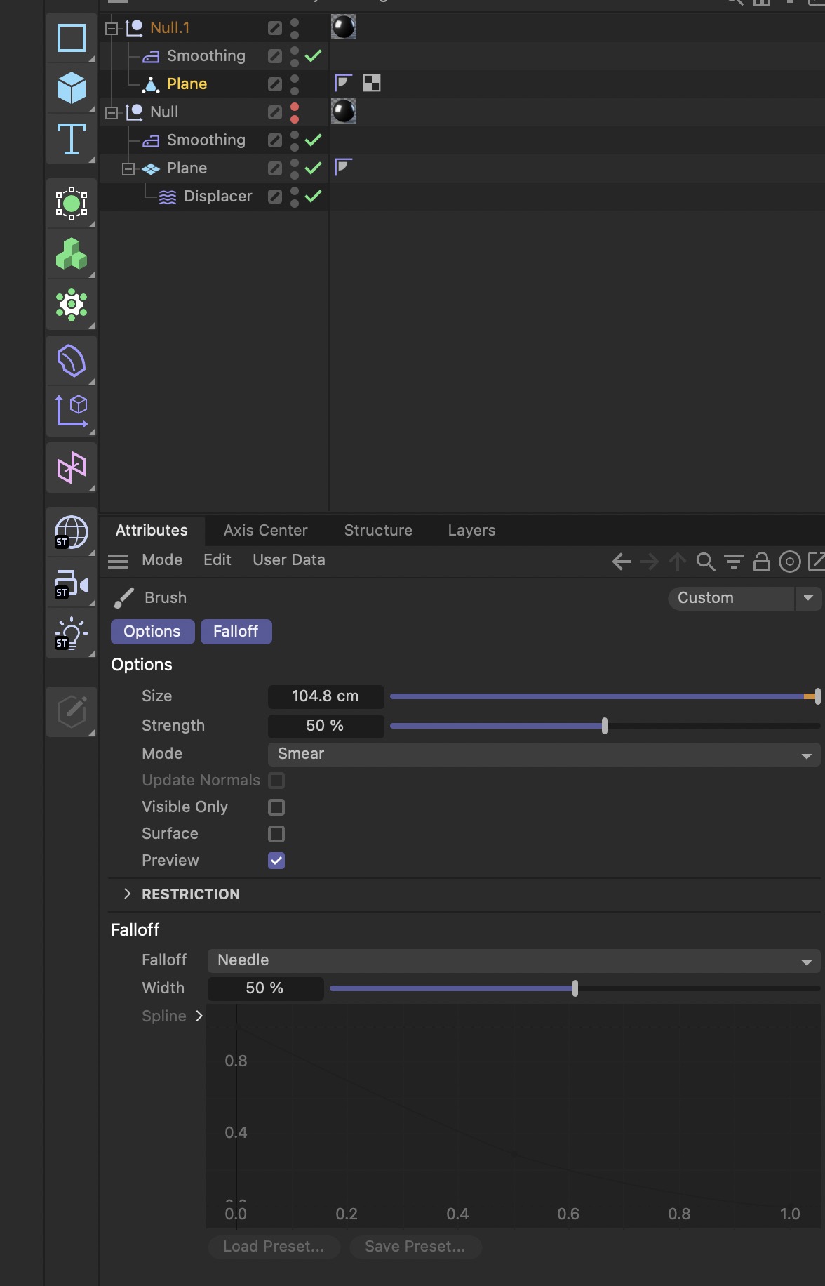
Task: Click the Size value input field
Action: 326,696
